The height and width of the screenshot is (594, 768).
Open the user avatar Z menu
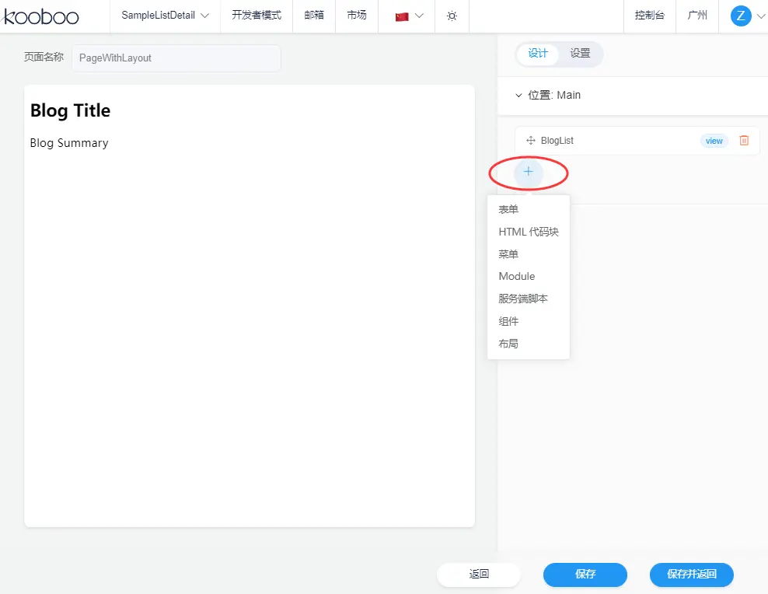coord(741,16)
